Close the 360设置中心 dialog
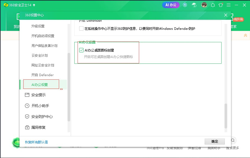 click(x=226, y=15)
